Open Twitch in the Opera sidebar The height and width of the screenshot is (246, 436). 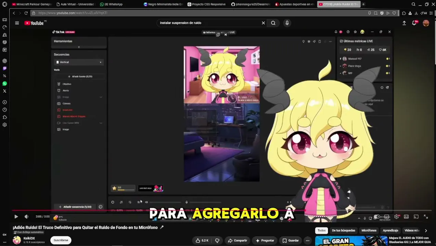[x=4, y=68]
